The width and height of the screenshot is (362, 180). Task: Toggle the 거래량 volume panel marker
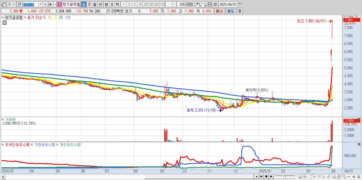pyautogui.click(x=3, y=119)
